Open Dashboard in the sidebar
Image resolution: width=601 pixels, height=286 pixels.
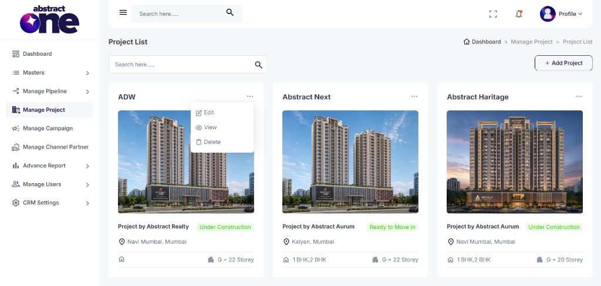point(37,54)
